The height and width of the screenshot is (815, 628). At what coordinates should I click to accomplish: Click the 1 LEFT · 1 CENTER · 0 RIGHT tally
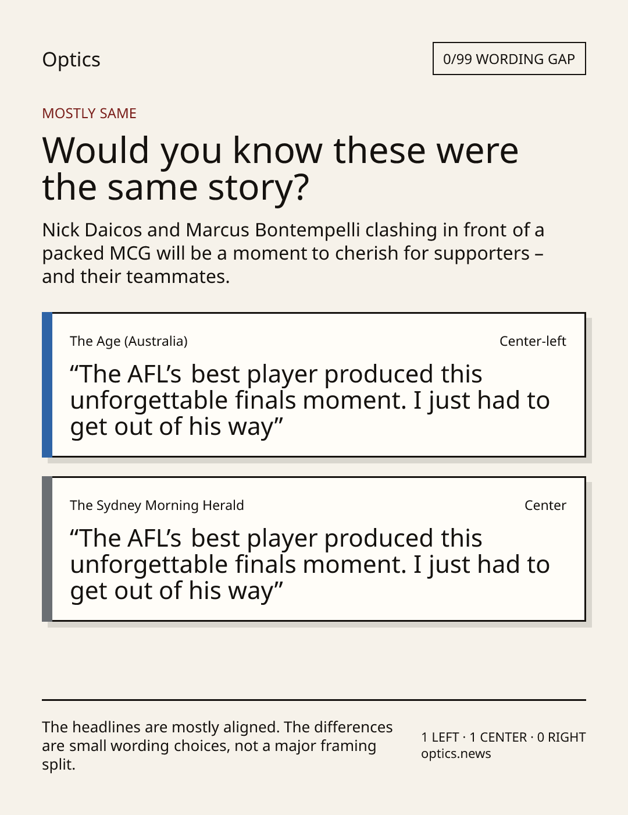pyautogui.click(x=504, y=737)
